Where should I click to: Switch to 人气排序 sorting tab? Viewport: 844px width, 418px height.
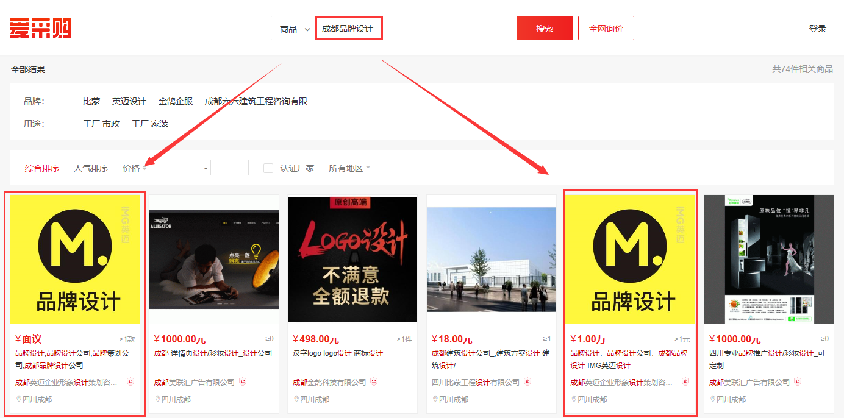click(91, 168)
